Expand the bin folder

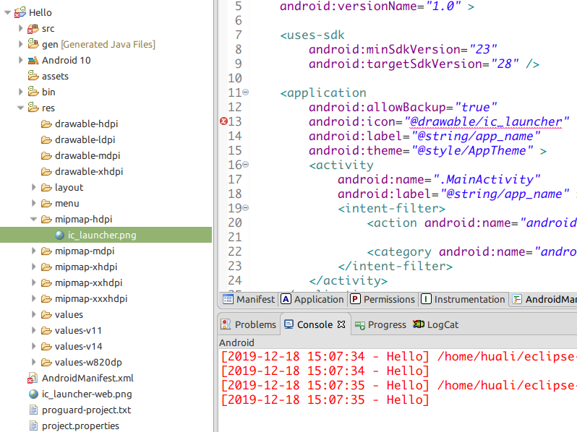(21, 92)
